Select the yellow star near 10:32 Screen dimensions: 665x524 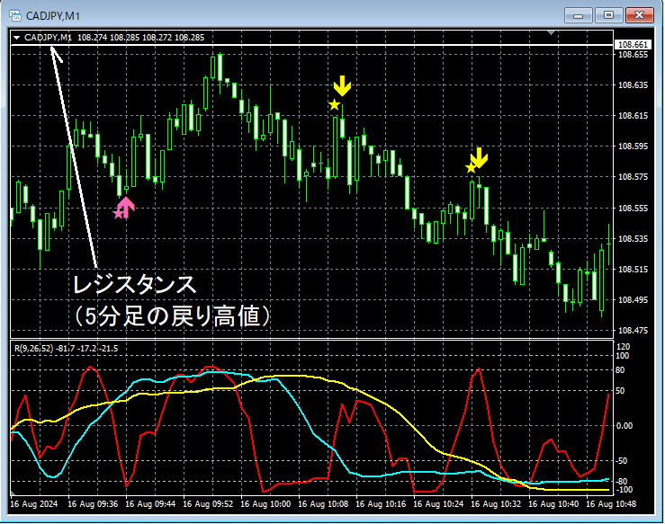[x=471, y=168]
